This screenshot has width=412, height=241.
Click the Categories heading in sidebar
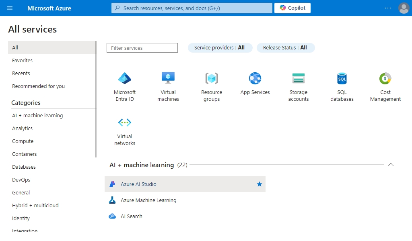coord(26,102)
